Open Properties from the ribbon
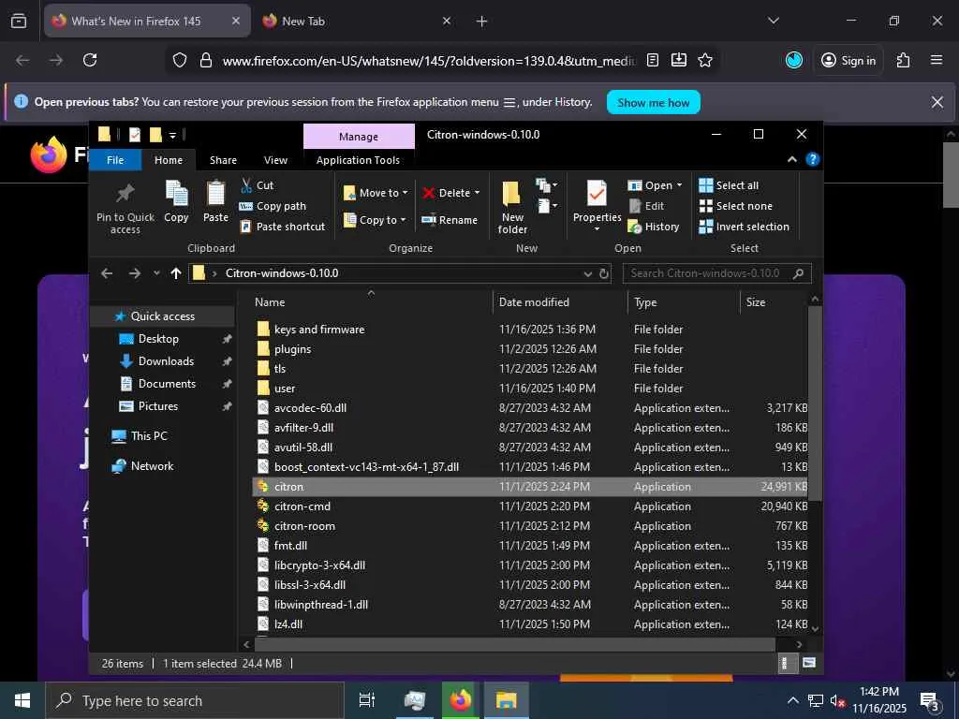Image resolution: width=959 pixels, height=719 pixels. tap(597, 206)
